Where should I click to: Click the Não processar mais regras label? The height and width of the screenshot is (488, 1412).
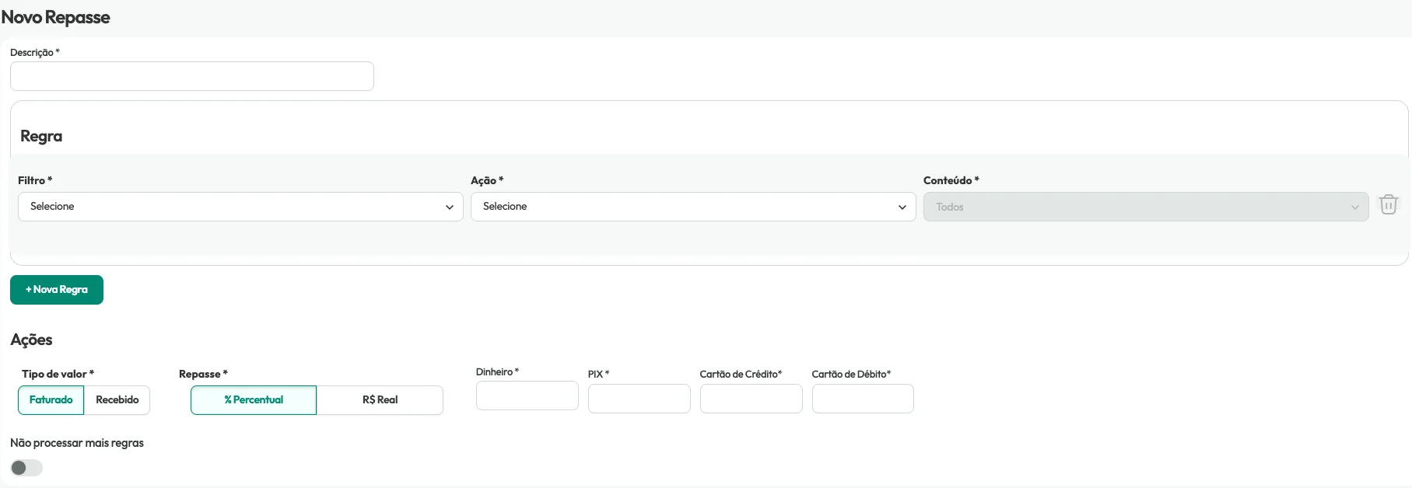tap(77, 443)
